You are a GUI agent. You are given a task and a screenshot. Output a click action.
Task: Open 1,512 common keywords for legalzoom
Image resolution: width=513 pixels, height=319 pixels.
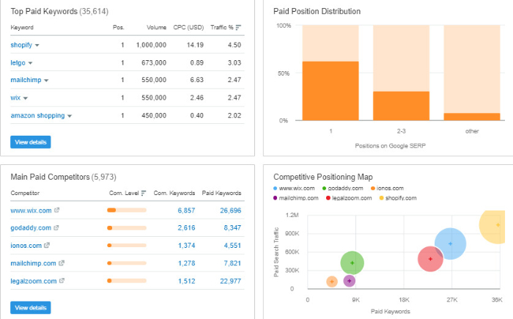[186, 281]
